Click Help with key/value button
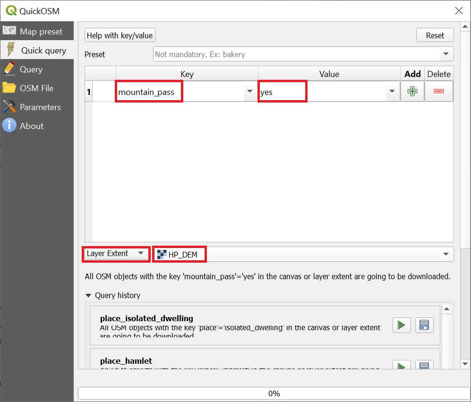 120,35
